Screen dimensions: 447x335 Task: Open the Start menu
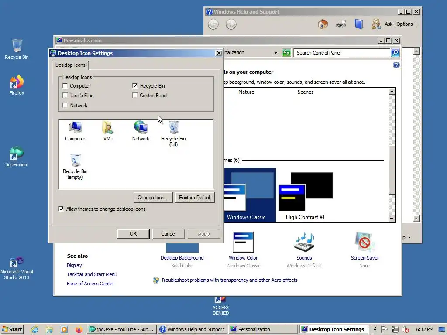tap(12, 329)
